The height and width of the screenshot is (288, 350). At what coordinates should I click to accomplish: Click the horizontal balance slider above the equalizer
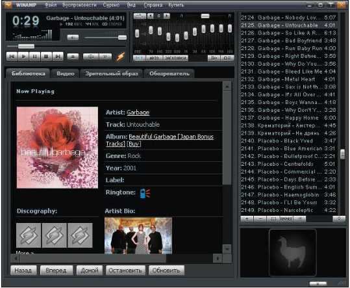205,16
